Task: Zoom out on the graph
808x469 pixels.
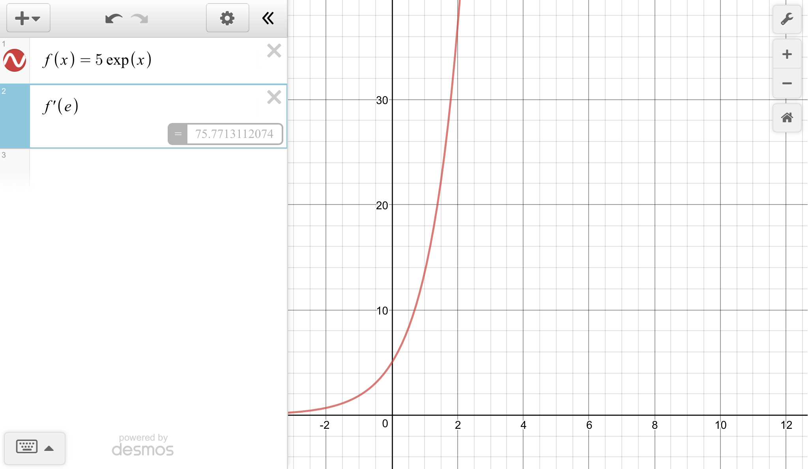Action: pyautogui.click(x=787, y=83)
